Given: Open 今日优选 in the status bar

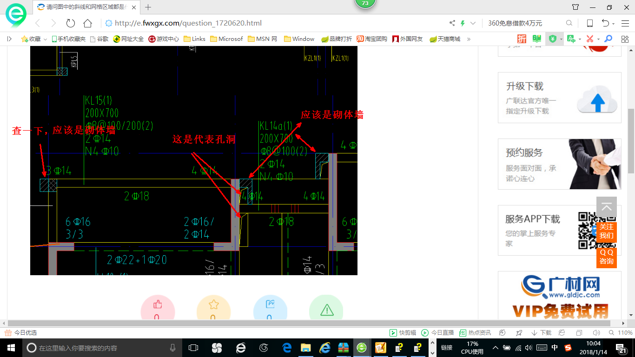Looking at the screenshot, I should (20, 333).
